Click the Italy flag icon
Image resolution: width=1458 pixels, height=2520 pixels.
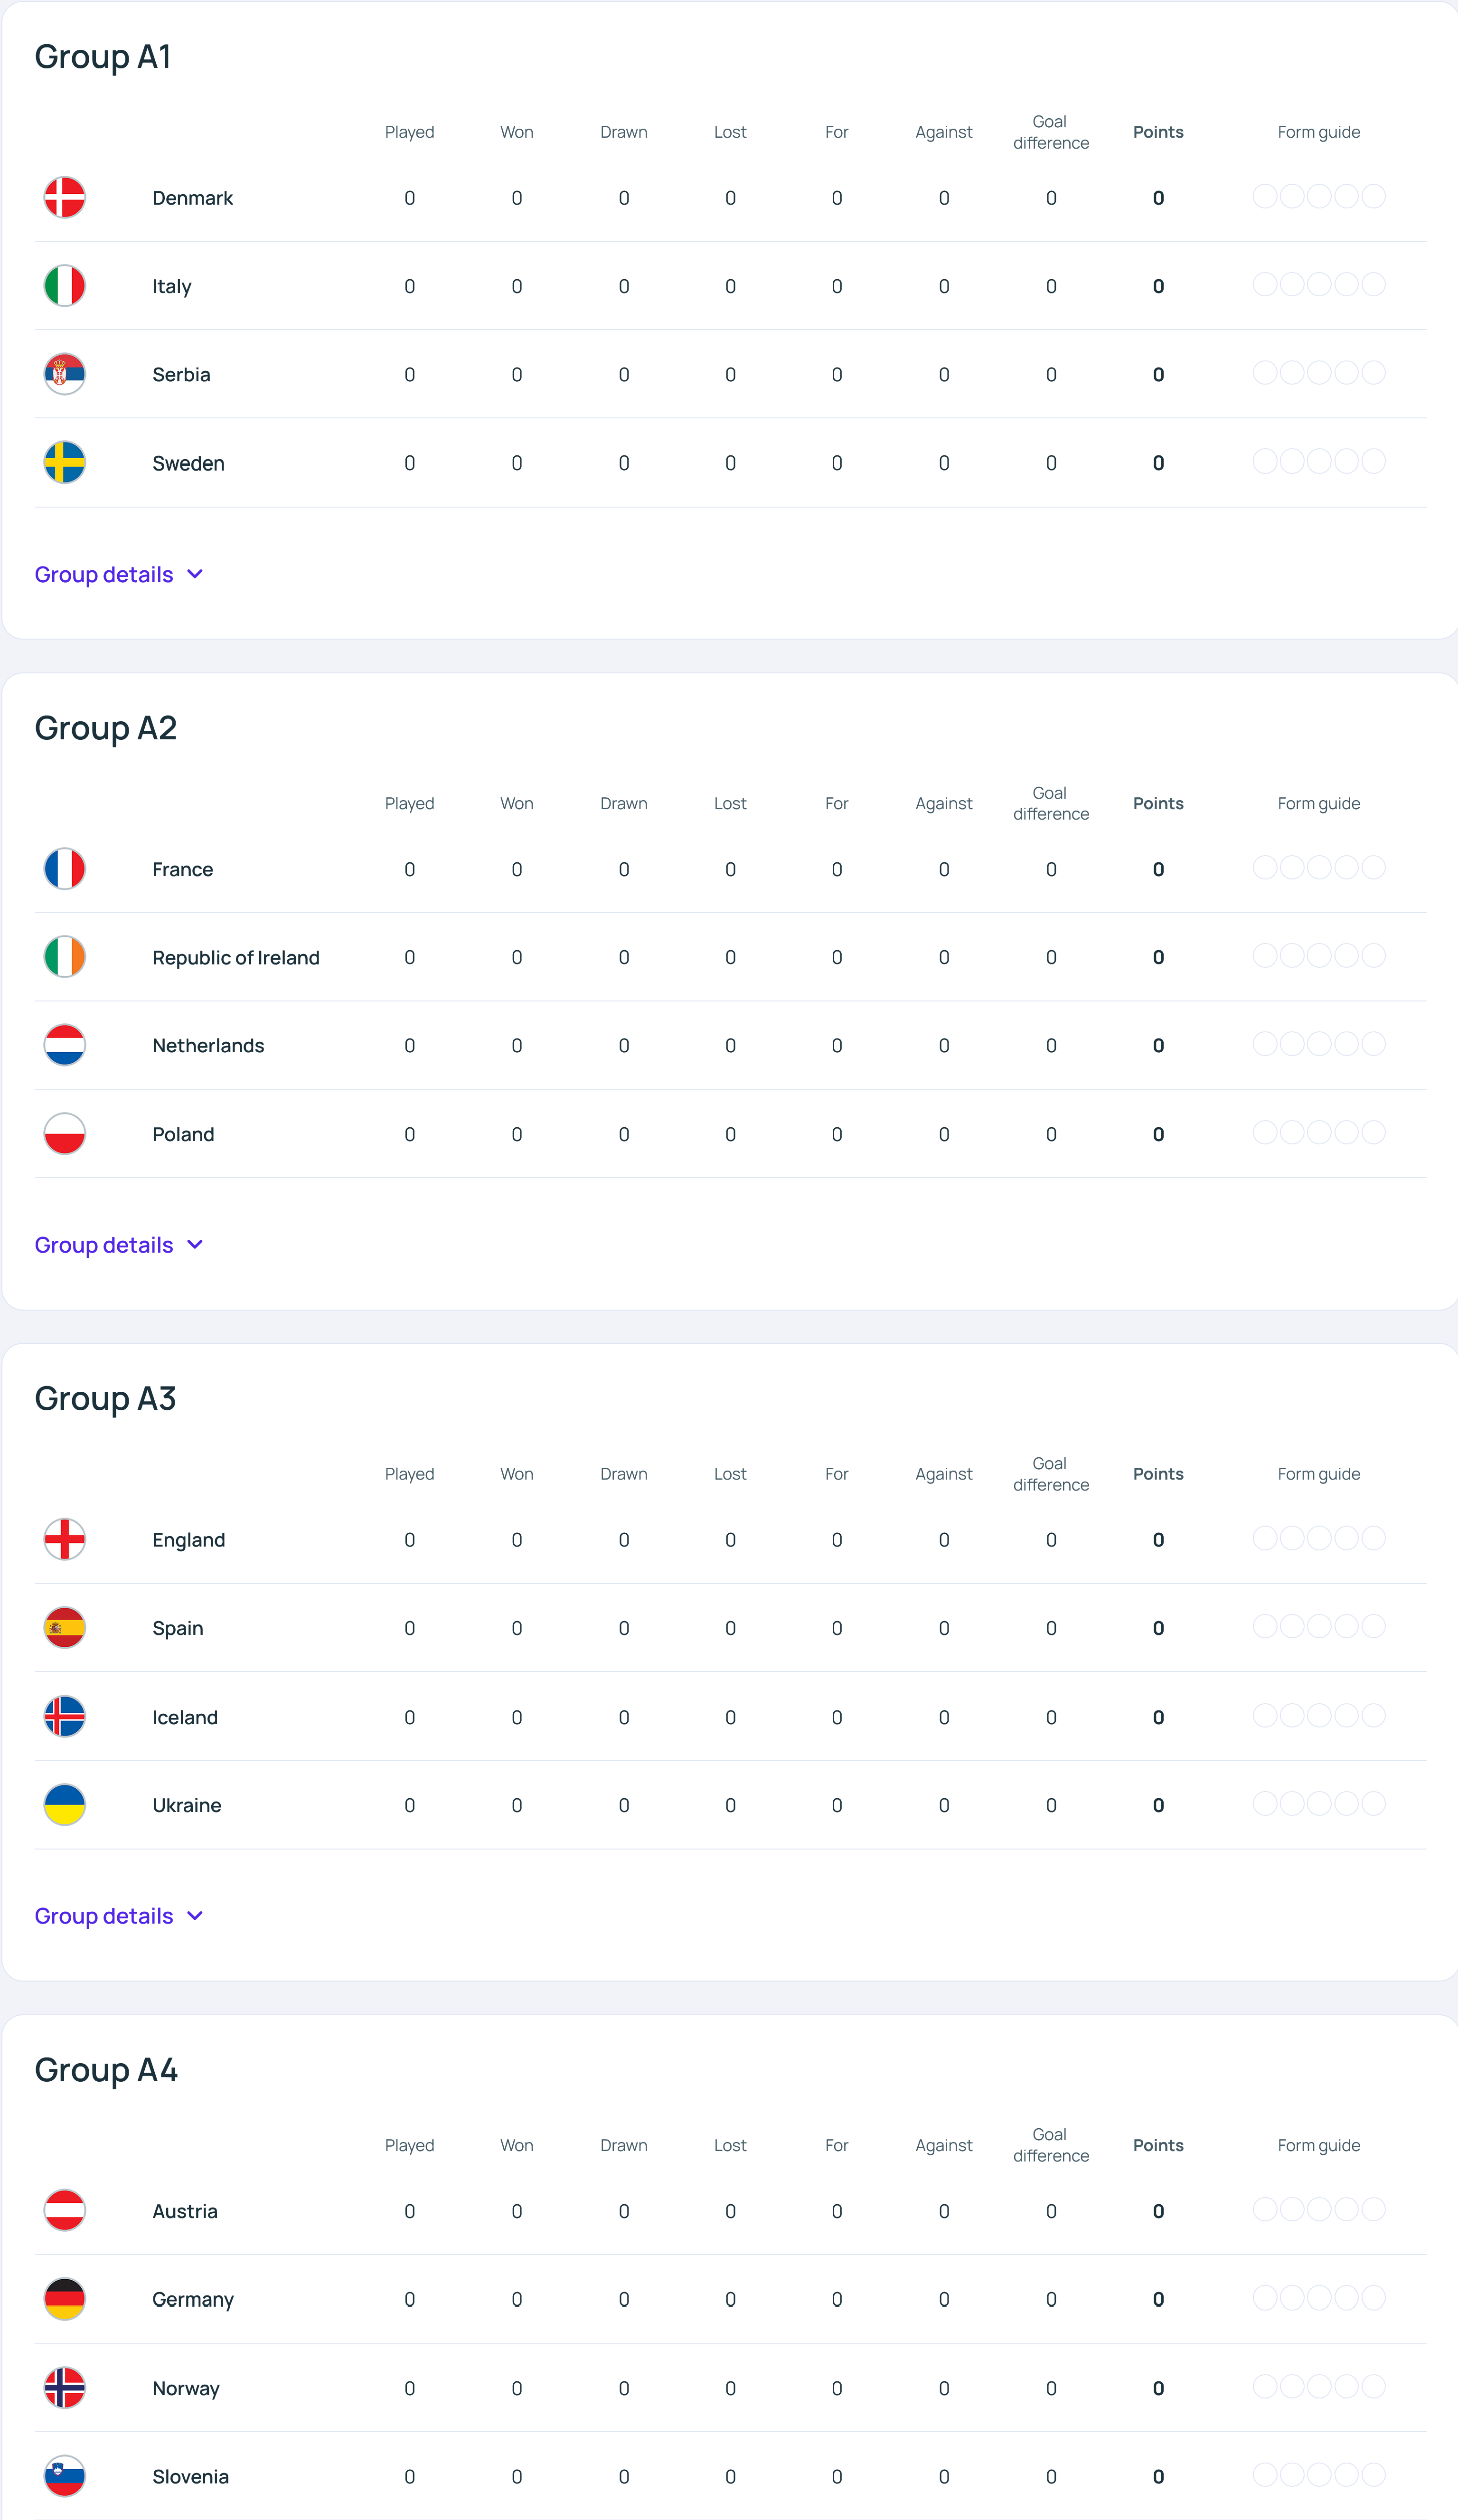[x=65, y=286]
